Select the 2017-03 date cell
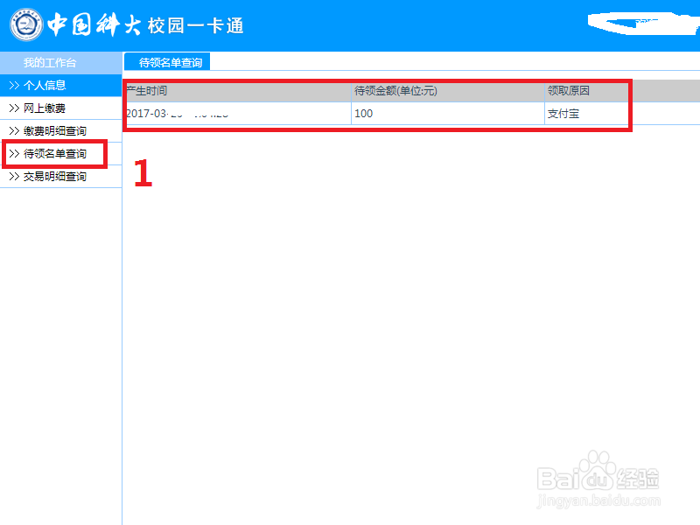Screen dimensions: 700x525 click(x=237, y=114)
